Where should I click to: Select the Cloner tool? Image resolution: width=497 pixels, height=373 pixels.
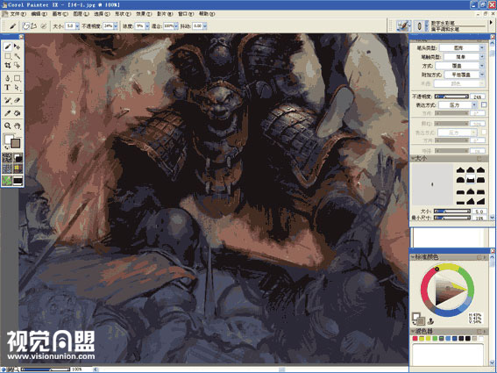point(8,100)
